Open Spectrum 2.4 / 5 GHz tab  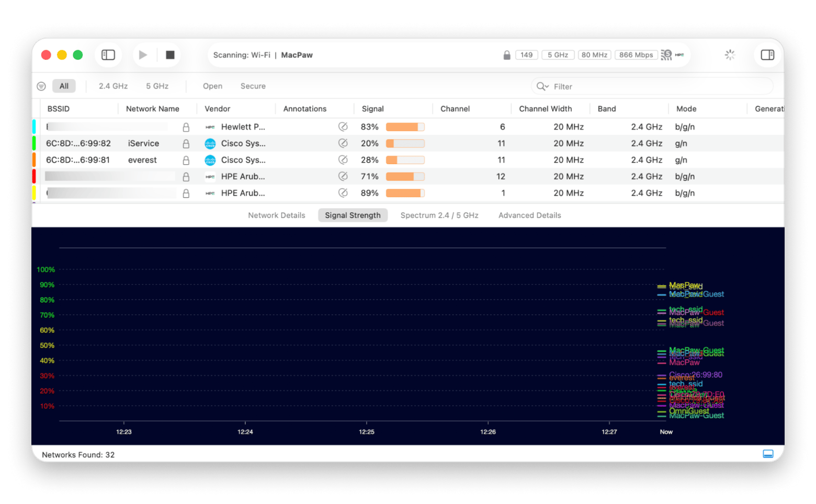439,215
